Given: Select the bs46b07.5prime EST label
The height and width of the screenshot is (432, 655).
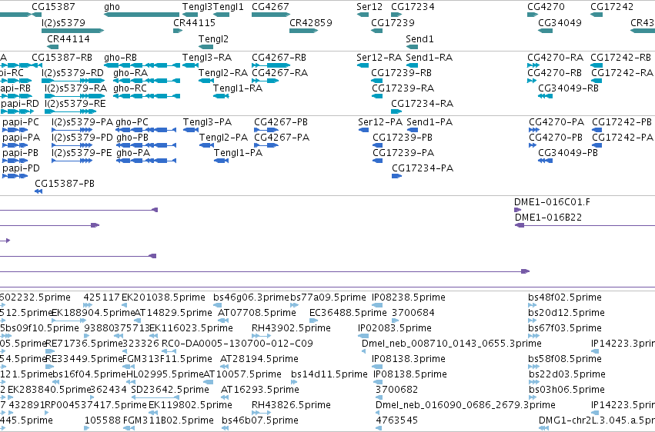Looking at the screenshot, I should click(x=260, y=420).
